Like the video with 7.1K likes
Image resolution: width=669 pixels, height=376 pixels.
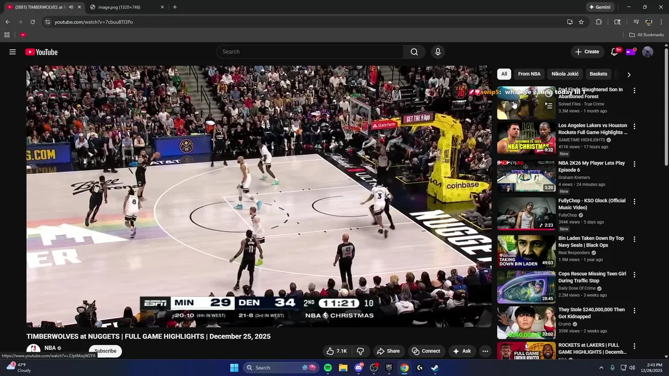tap(336, 351)
